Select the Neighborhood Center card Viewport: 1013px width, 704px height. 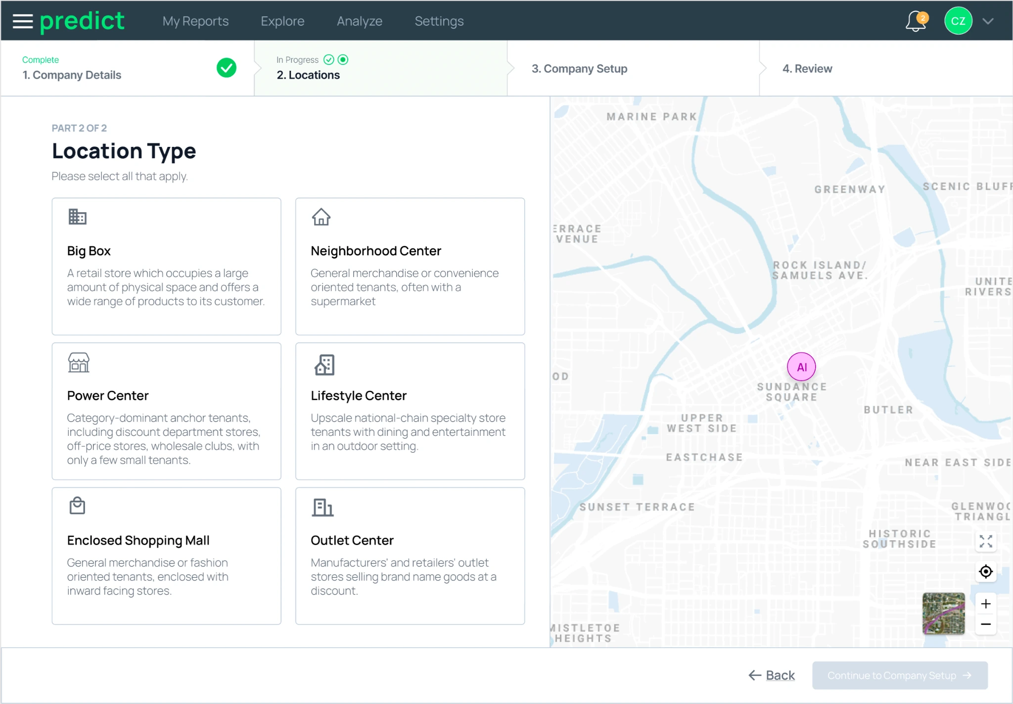coord(410,267)
